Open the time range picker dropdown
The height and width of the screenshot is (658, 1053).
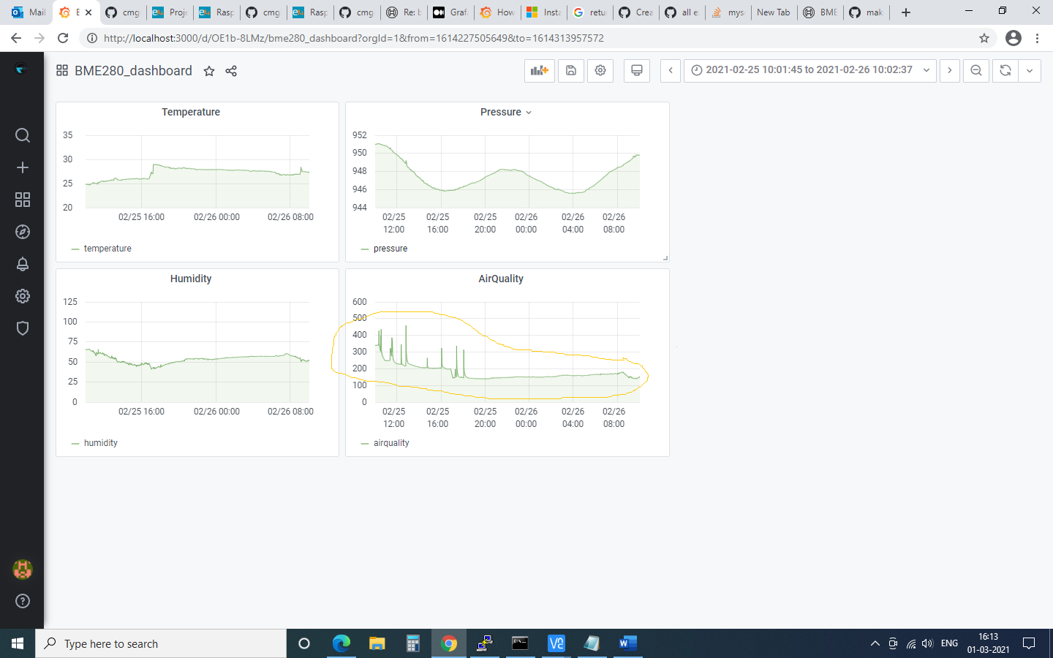point(809,71)
